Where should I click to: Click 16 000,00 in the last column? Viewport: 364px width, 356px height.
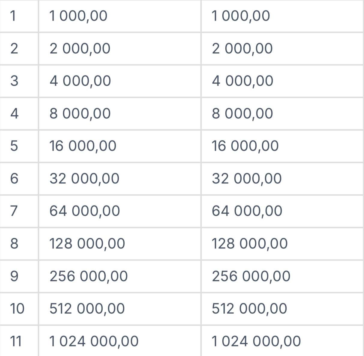pyautogui.click(x=245, y=146)
